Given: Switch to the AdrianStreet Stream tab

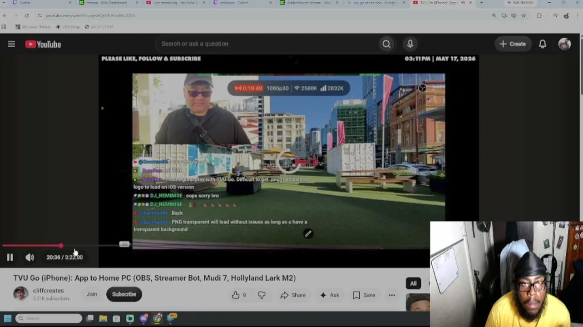Looking at the screenshot, I should (x=309, y=3).
